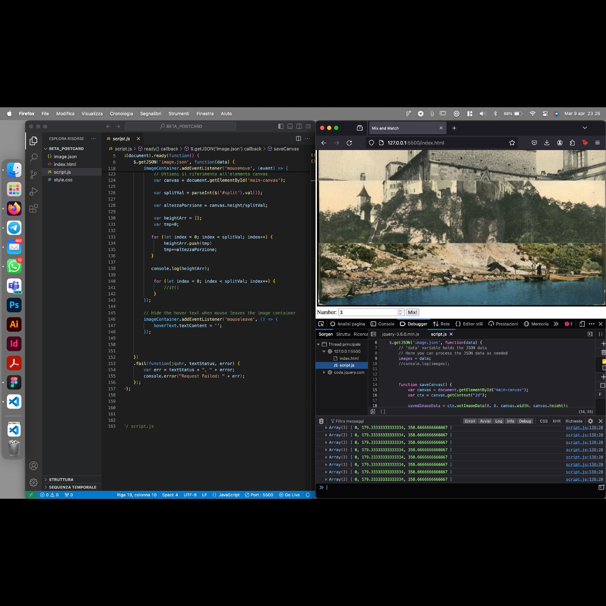The image size is (606, 606).
Task: Toggle the Log console filter
Action: [499, 421]
